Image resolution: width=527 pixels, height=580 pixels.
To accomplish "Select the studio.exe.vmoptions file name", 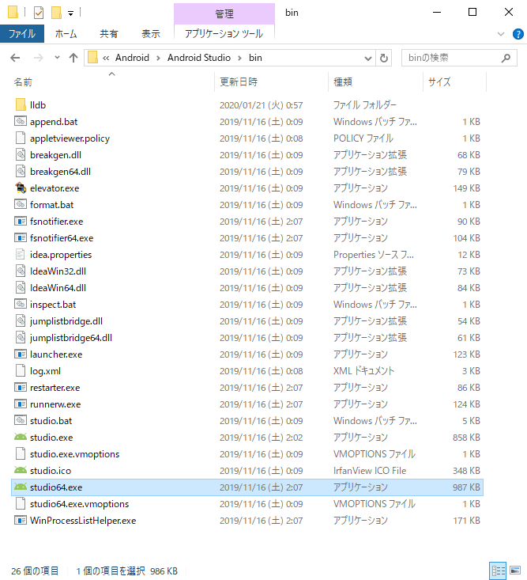I will [x=74, y=454].
